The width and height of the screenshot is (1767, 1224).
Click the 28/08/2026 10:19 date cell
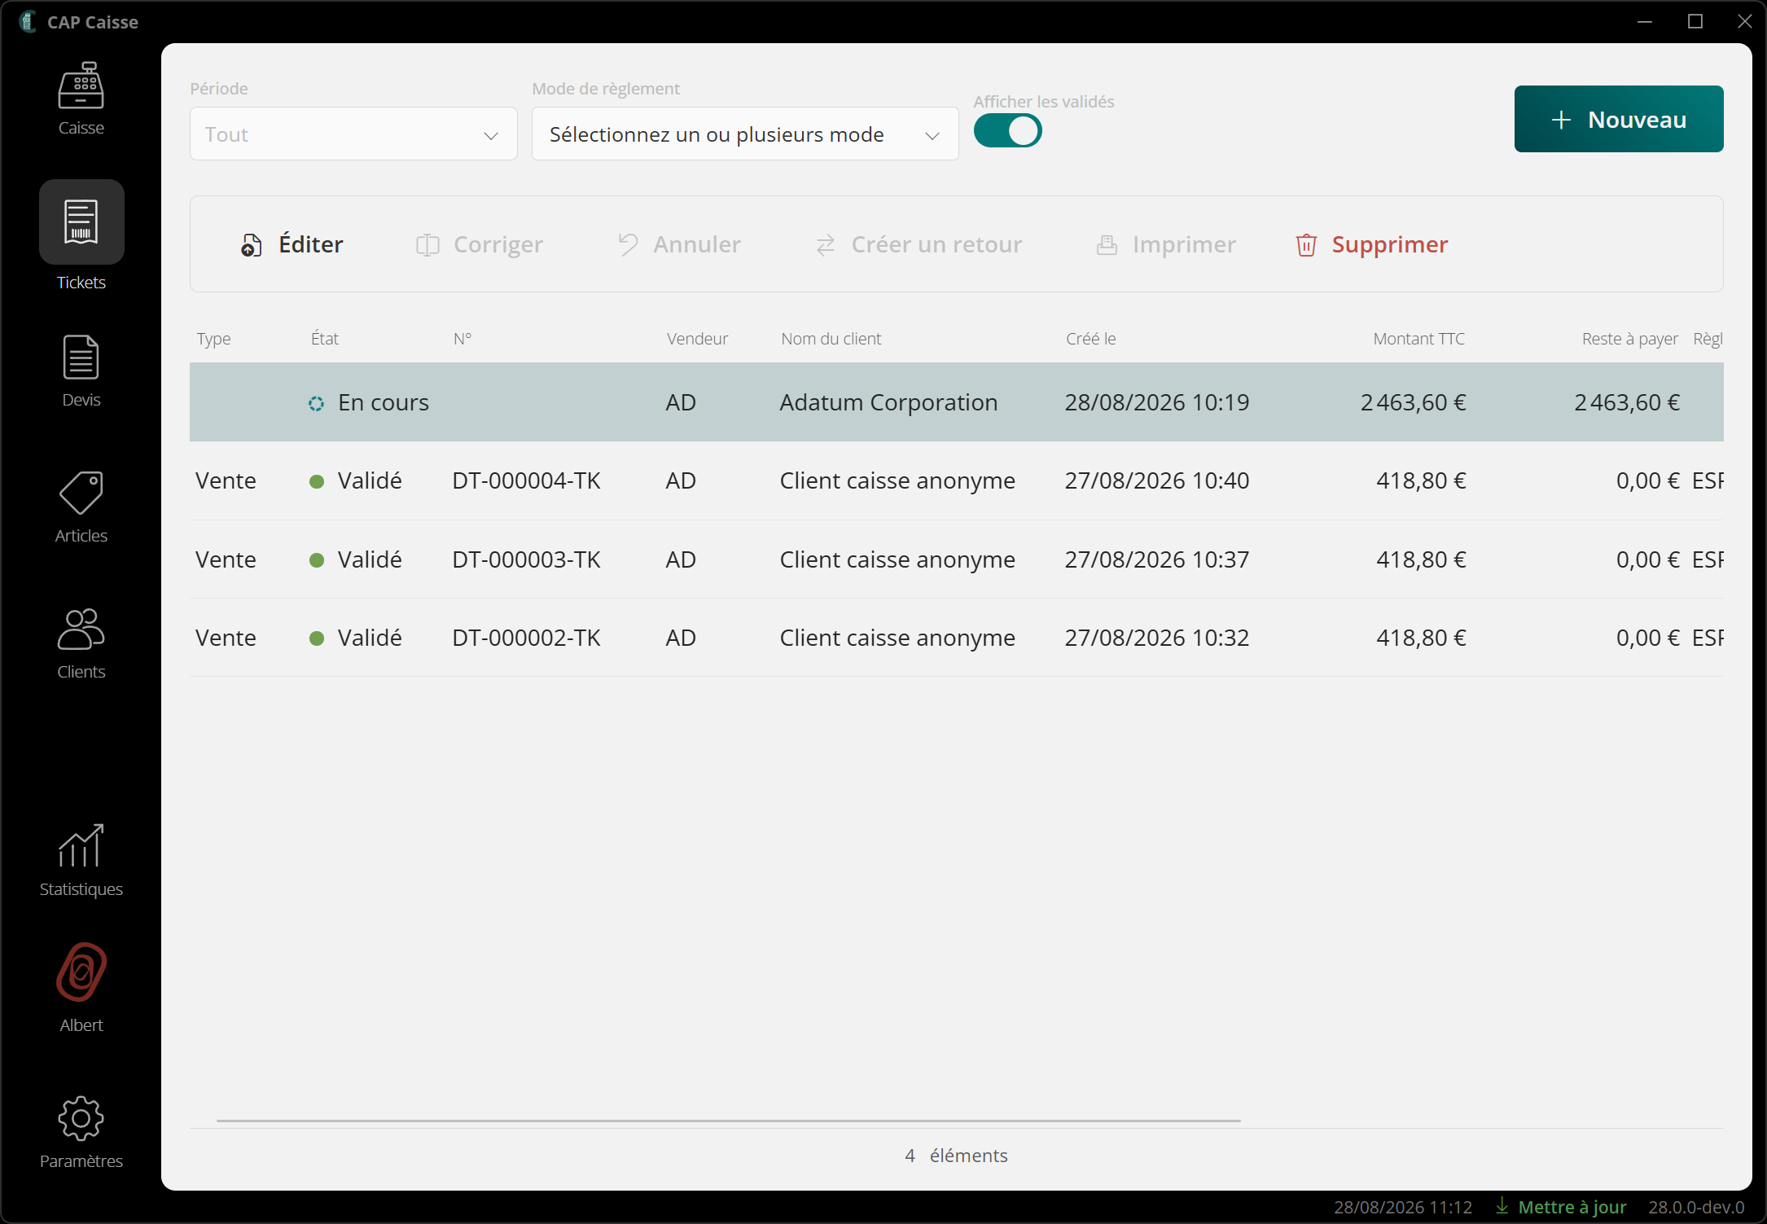click(x=1156, y=402)
